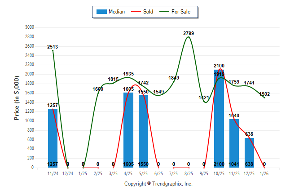
Task: Click the 2799 peak data label
Action: 189,33
